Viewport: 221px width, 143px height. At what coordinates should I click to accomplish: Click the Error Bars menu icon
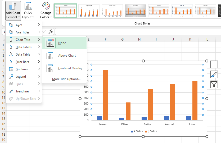tap(11, 62)
